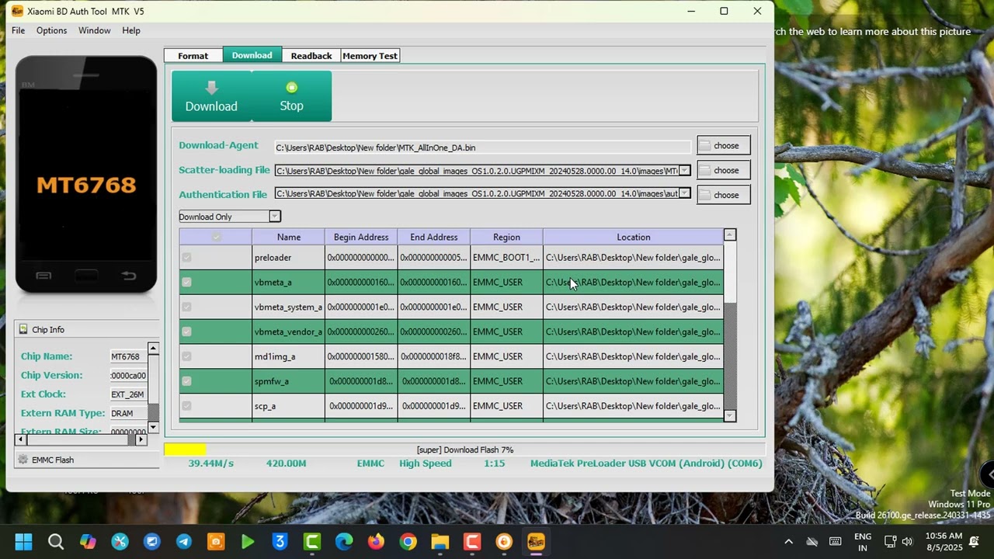Click the blue number 3 taskbar icon
Viewport: 994px width, 559px height.
click(280, 541)
